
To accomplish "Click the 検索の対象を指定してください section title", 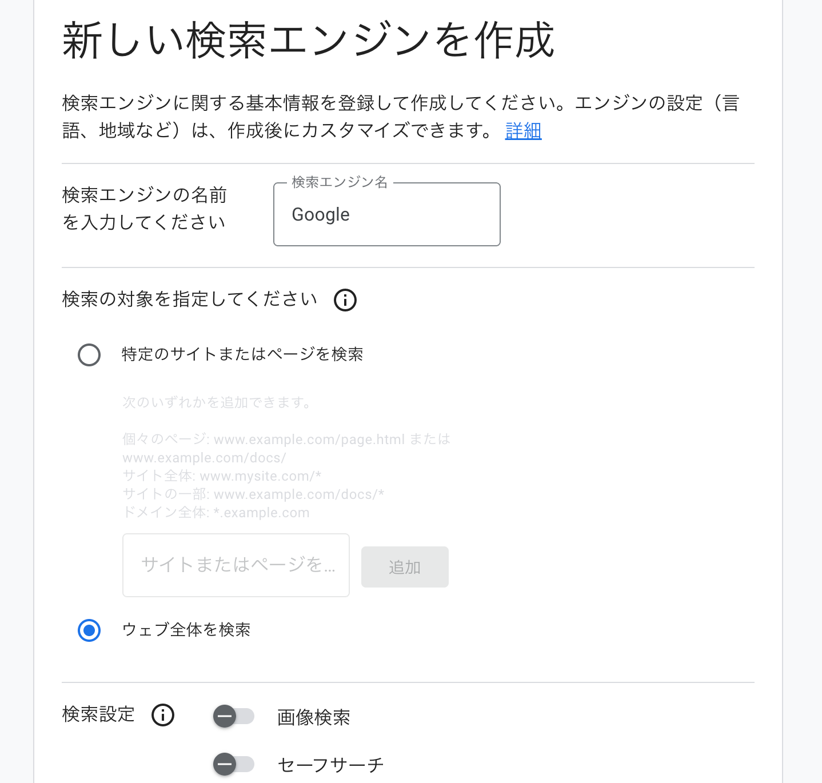I will pyautogui.click(x=189, y=299).
